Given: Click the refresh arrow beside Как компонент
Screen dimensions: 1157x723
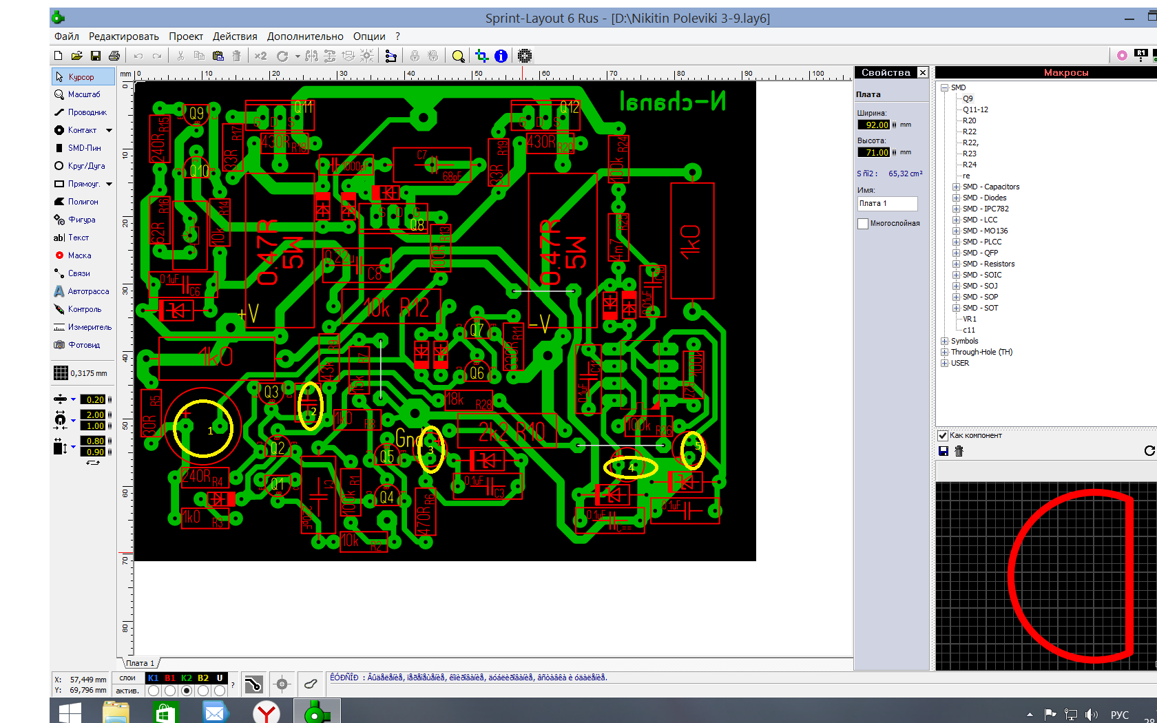Looking at the screenshot, I should 1149,450.
